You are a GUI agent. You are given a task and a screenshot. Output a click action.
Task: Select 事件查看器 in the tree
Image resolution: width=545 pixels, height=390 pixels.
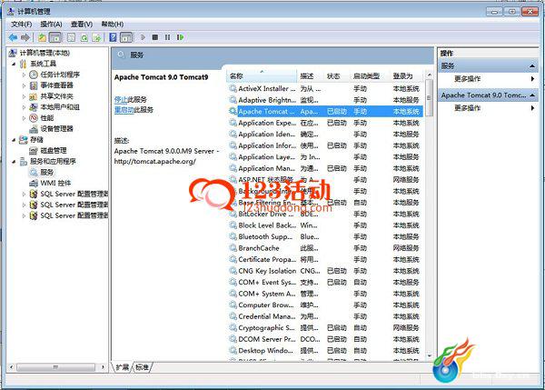point(56,85)
